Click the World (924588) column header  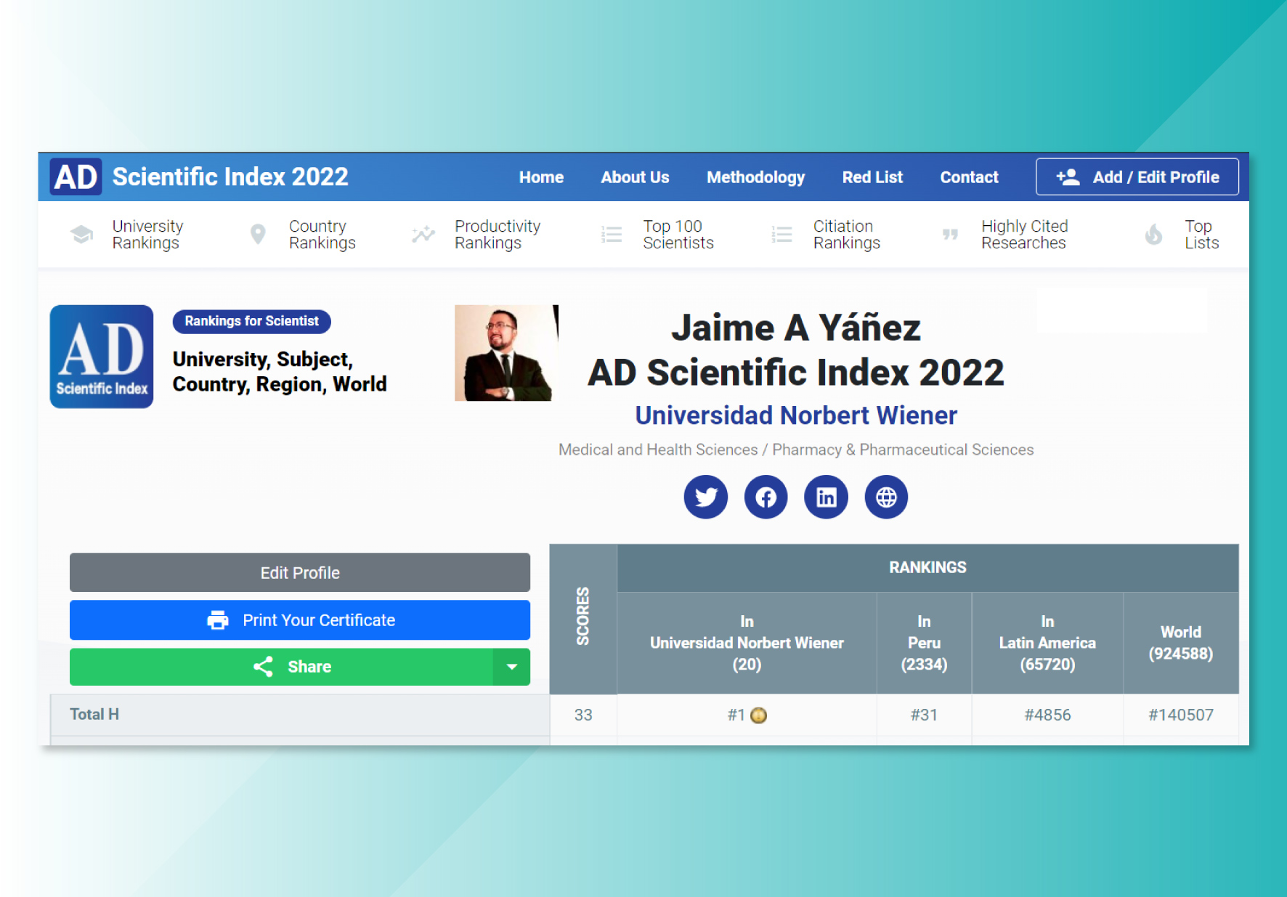click(1181, 643)
